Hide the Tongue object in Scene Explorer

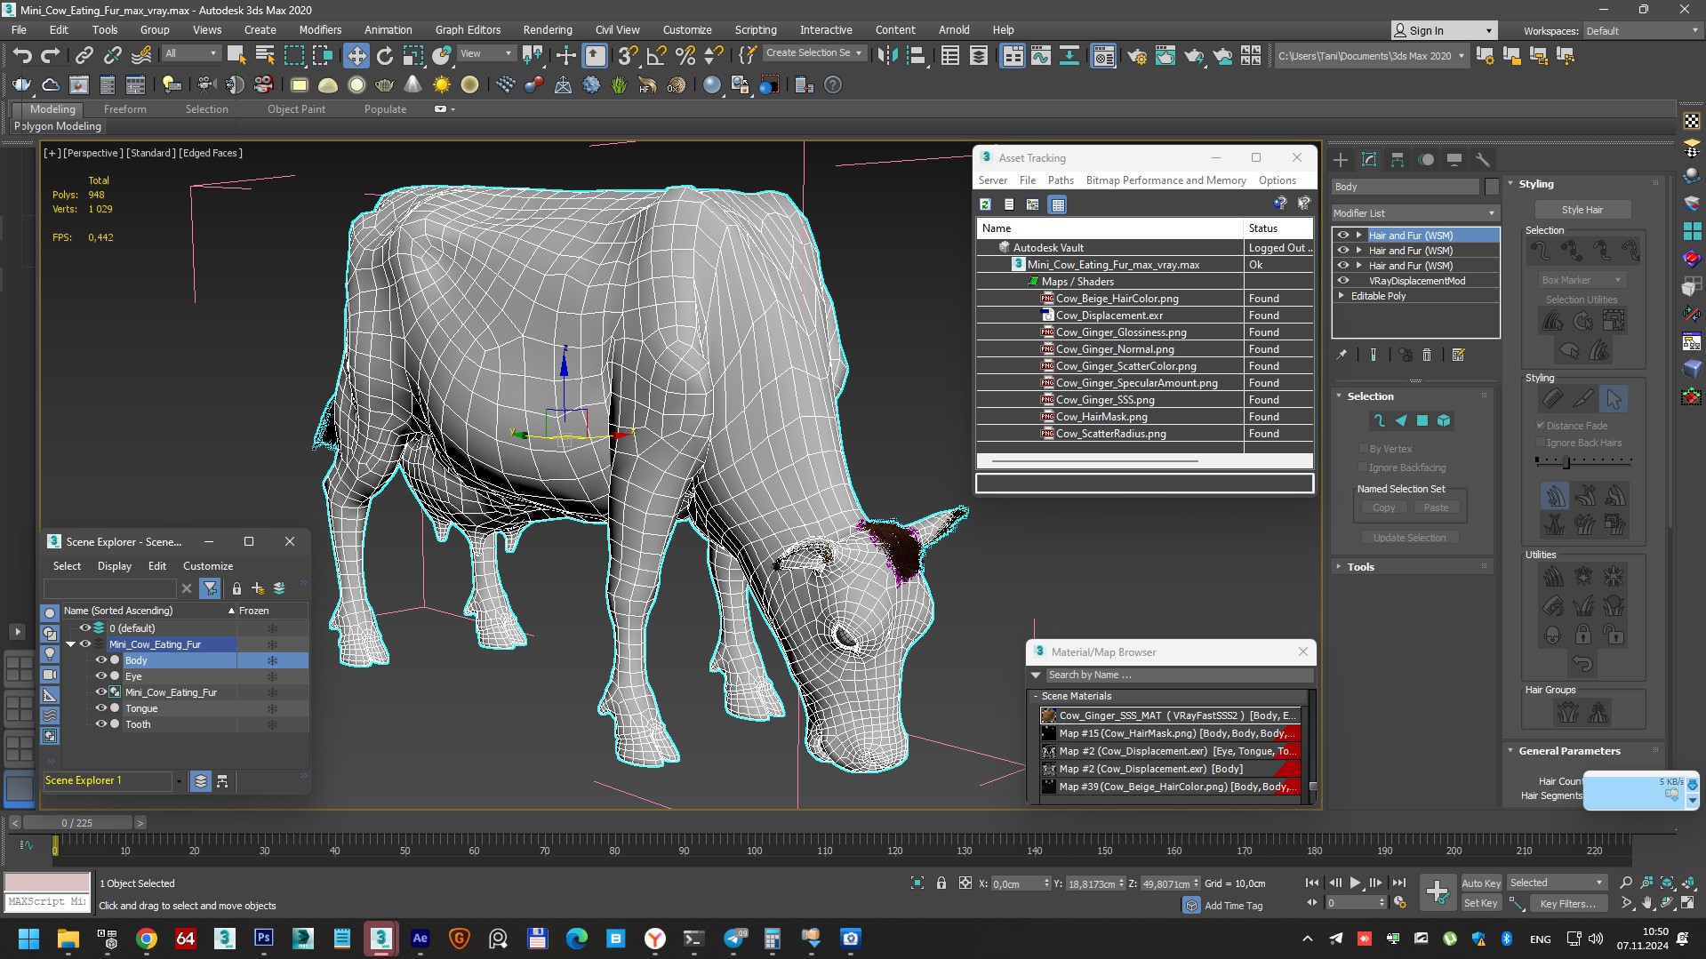click(x=100, y=708)
